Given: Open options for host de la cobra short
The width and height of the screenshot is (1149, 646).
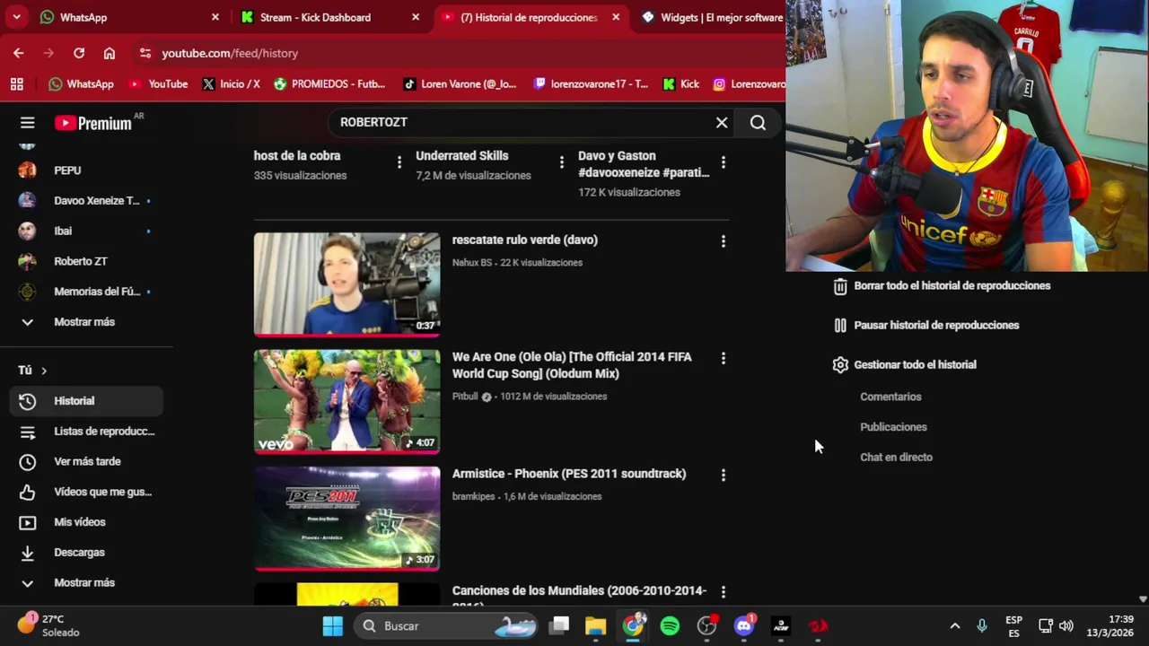Looking at the screenshot, I should pos(399,162).
